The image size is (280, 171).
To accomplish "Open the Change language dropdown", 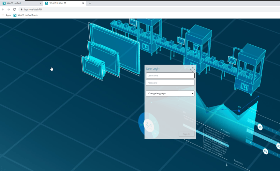I will 170,93.
